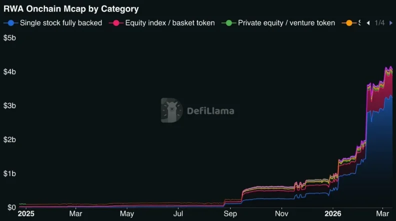
Task: Click the green Private equity legend marker
Action: point(229,23)
